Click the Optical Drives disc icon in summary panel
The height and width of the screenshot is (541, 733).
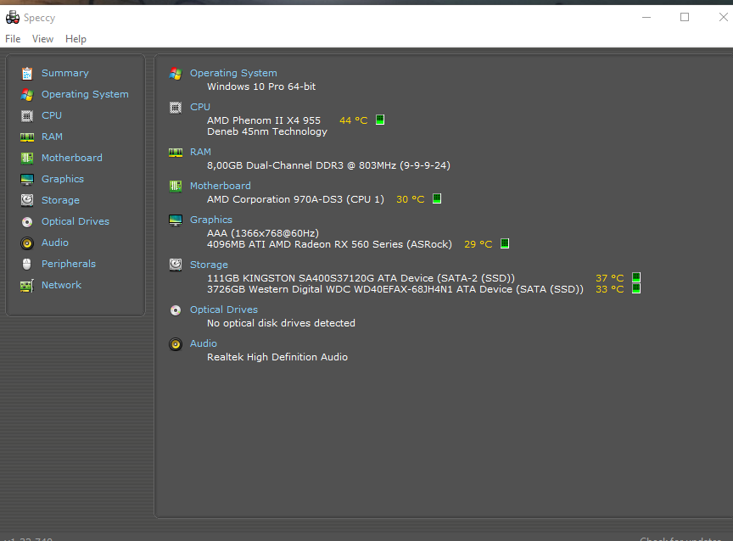coord(176,310)
